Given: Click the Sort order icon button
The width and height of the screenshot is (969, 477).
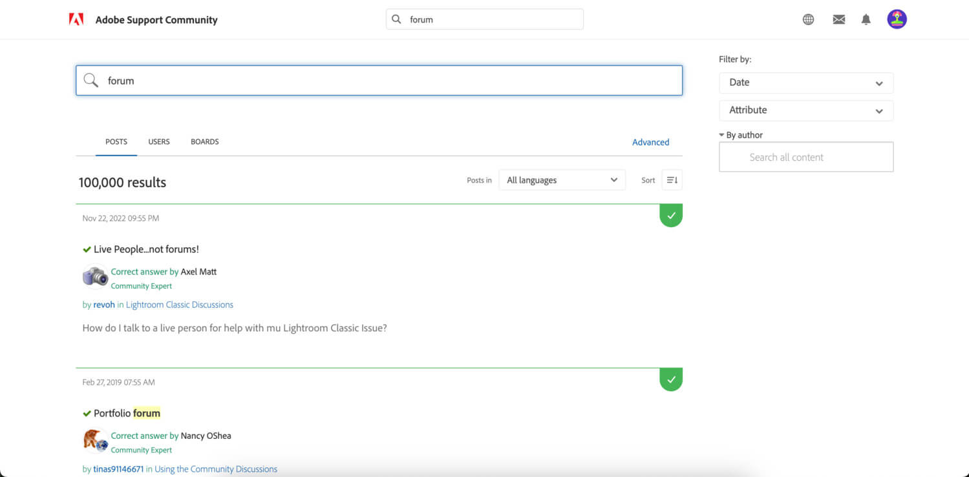Looking at the screenshot, I should point(672,180).
